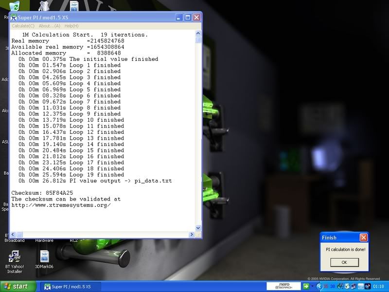This screenshot has height=292, width=389.
Task: Click the vertical scrollbar down arrow
Action: tap(198, 228)
